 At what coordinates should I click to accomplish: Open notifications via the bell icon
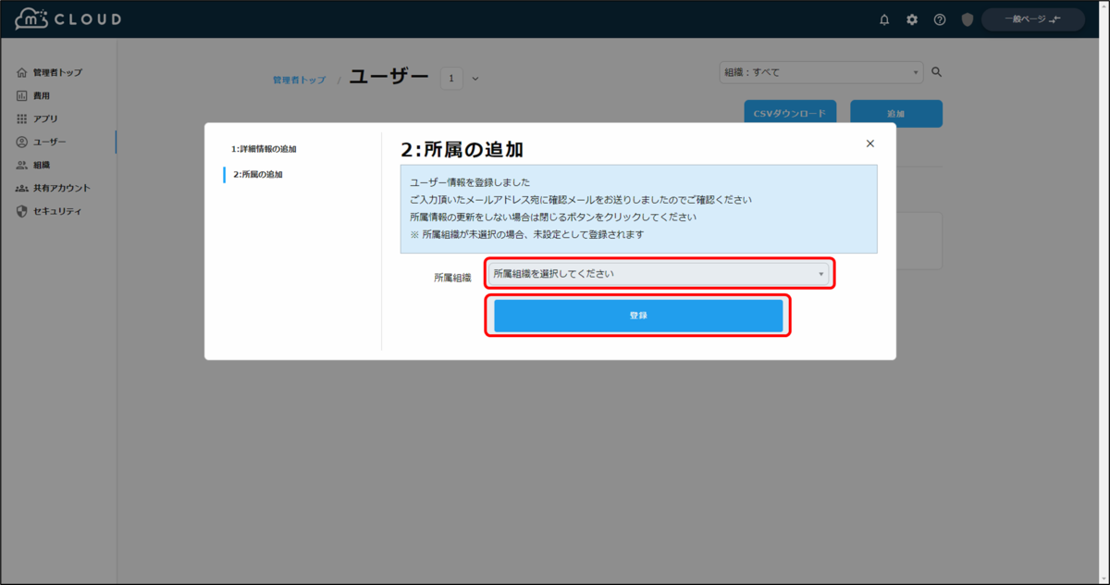click(x=883, y=19)
